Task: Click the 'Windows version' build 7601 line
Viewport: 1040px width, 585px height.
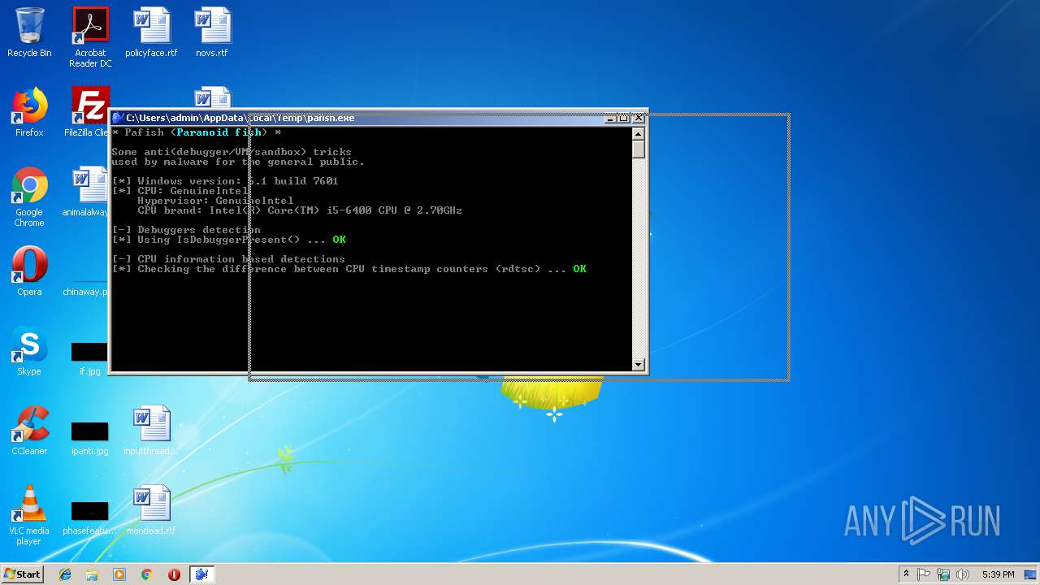Action: (225, 181)
